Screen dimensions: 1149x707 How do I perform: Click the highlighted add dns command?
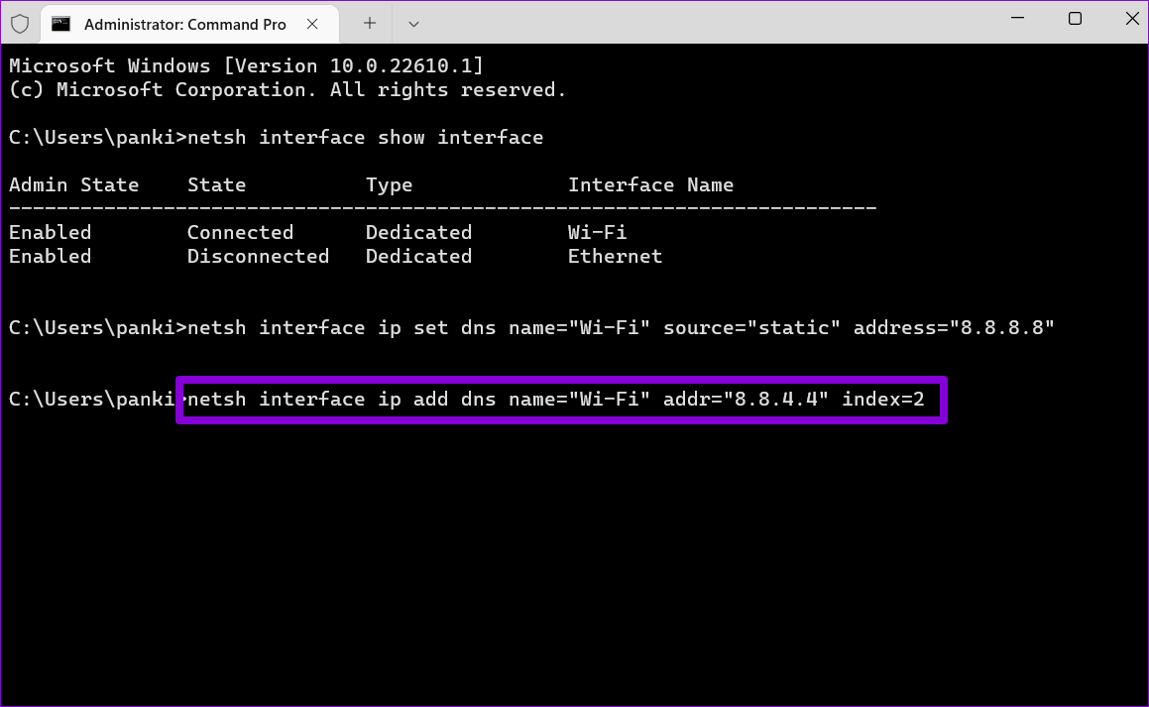point(561,399)
